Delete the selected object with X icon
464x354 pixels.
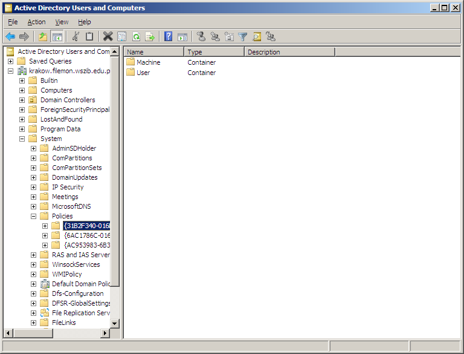pyautogui.click(x=108, y=37)
